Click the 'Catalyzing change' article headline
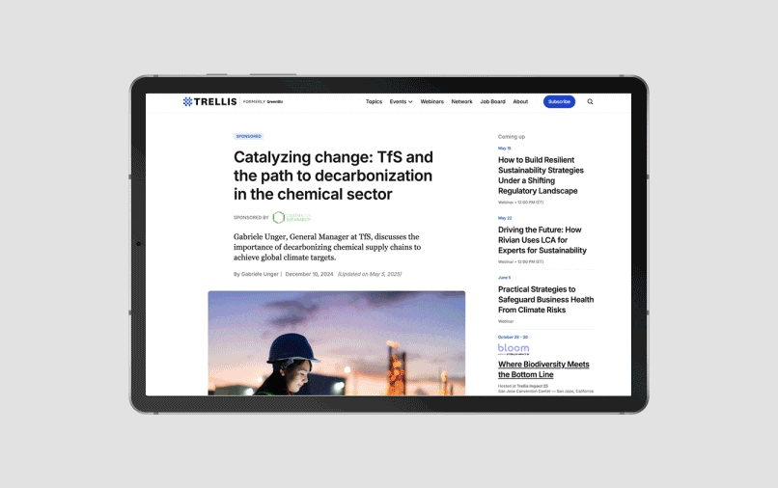The image size is (778, 488). (333, 176)
